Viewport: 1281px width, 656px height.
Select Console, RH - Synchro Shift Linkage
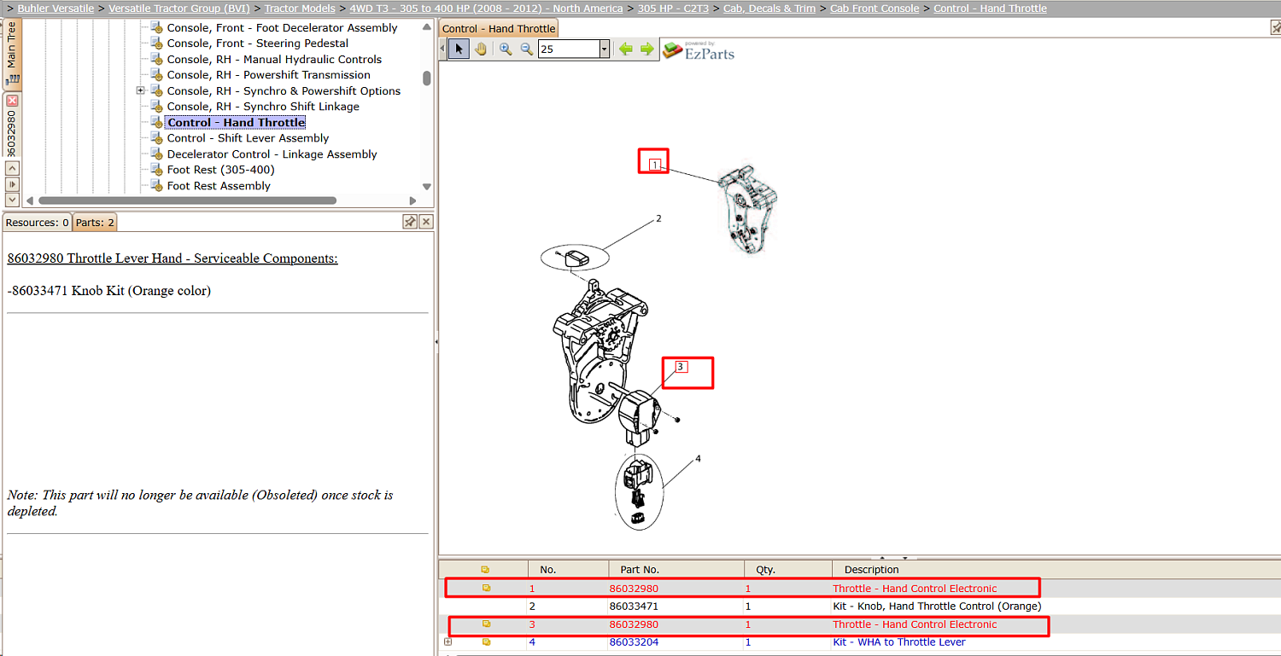tap(263, 107)
